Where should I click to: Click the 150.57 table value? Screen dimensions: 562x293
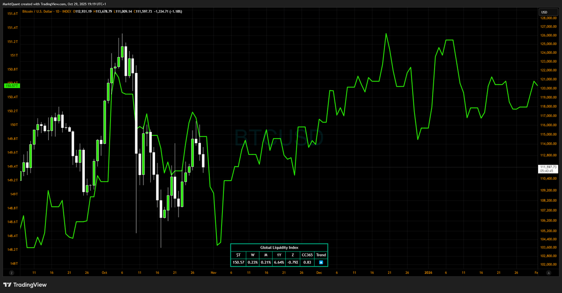[x=238, y=262]
